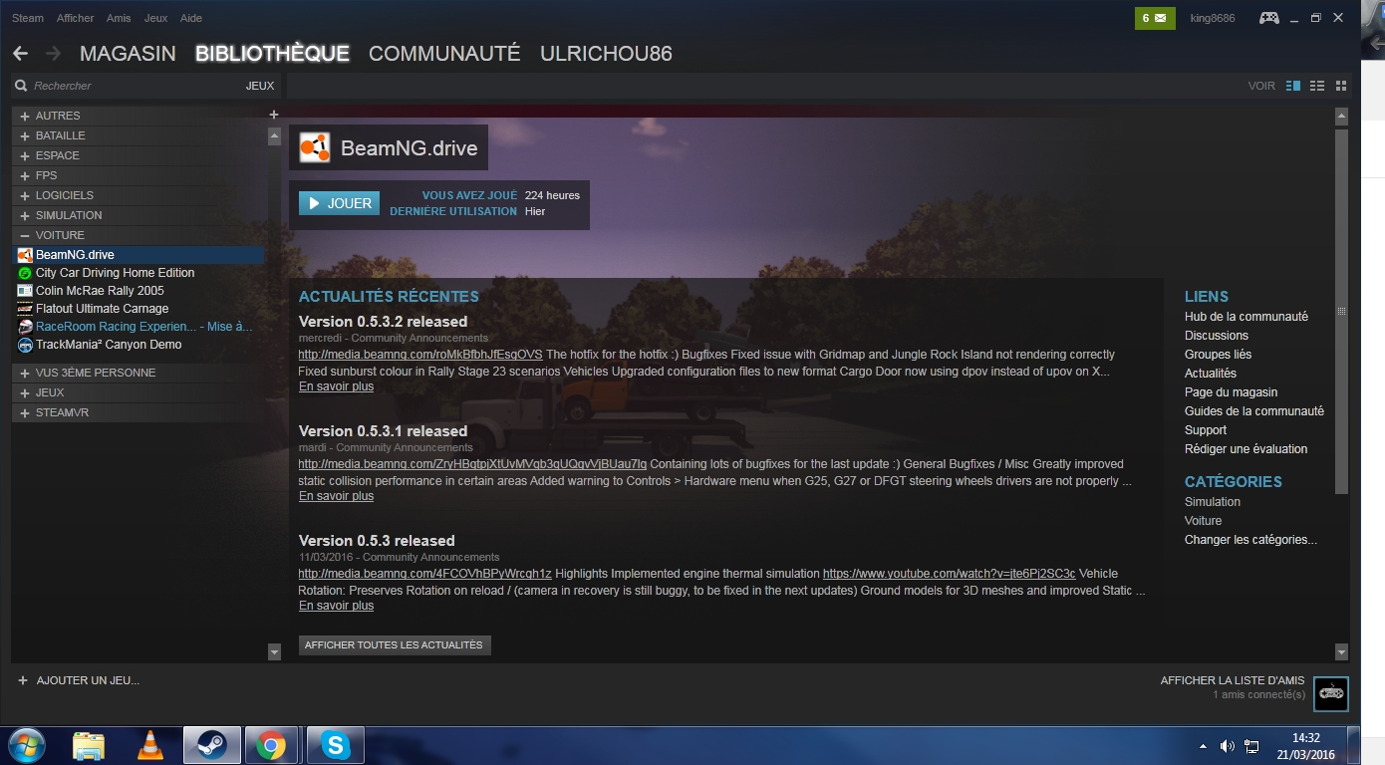Open the green notifications mail badge
The image size is (1385, 765).
click(x=1155, y=18)
